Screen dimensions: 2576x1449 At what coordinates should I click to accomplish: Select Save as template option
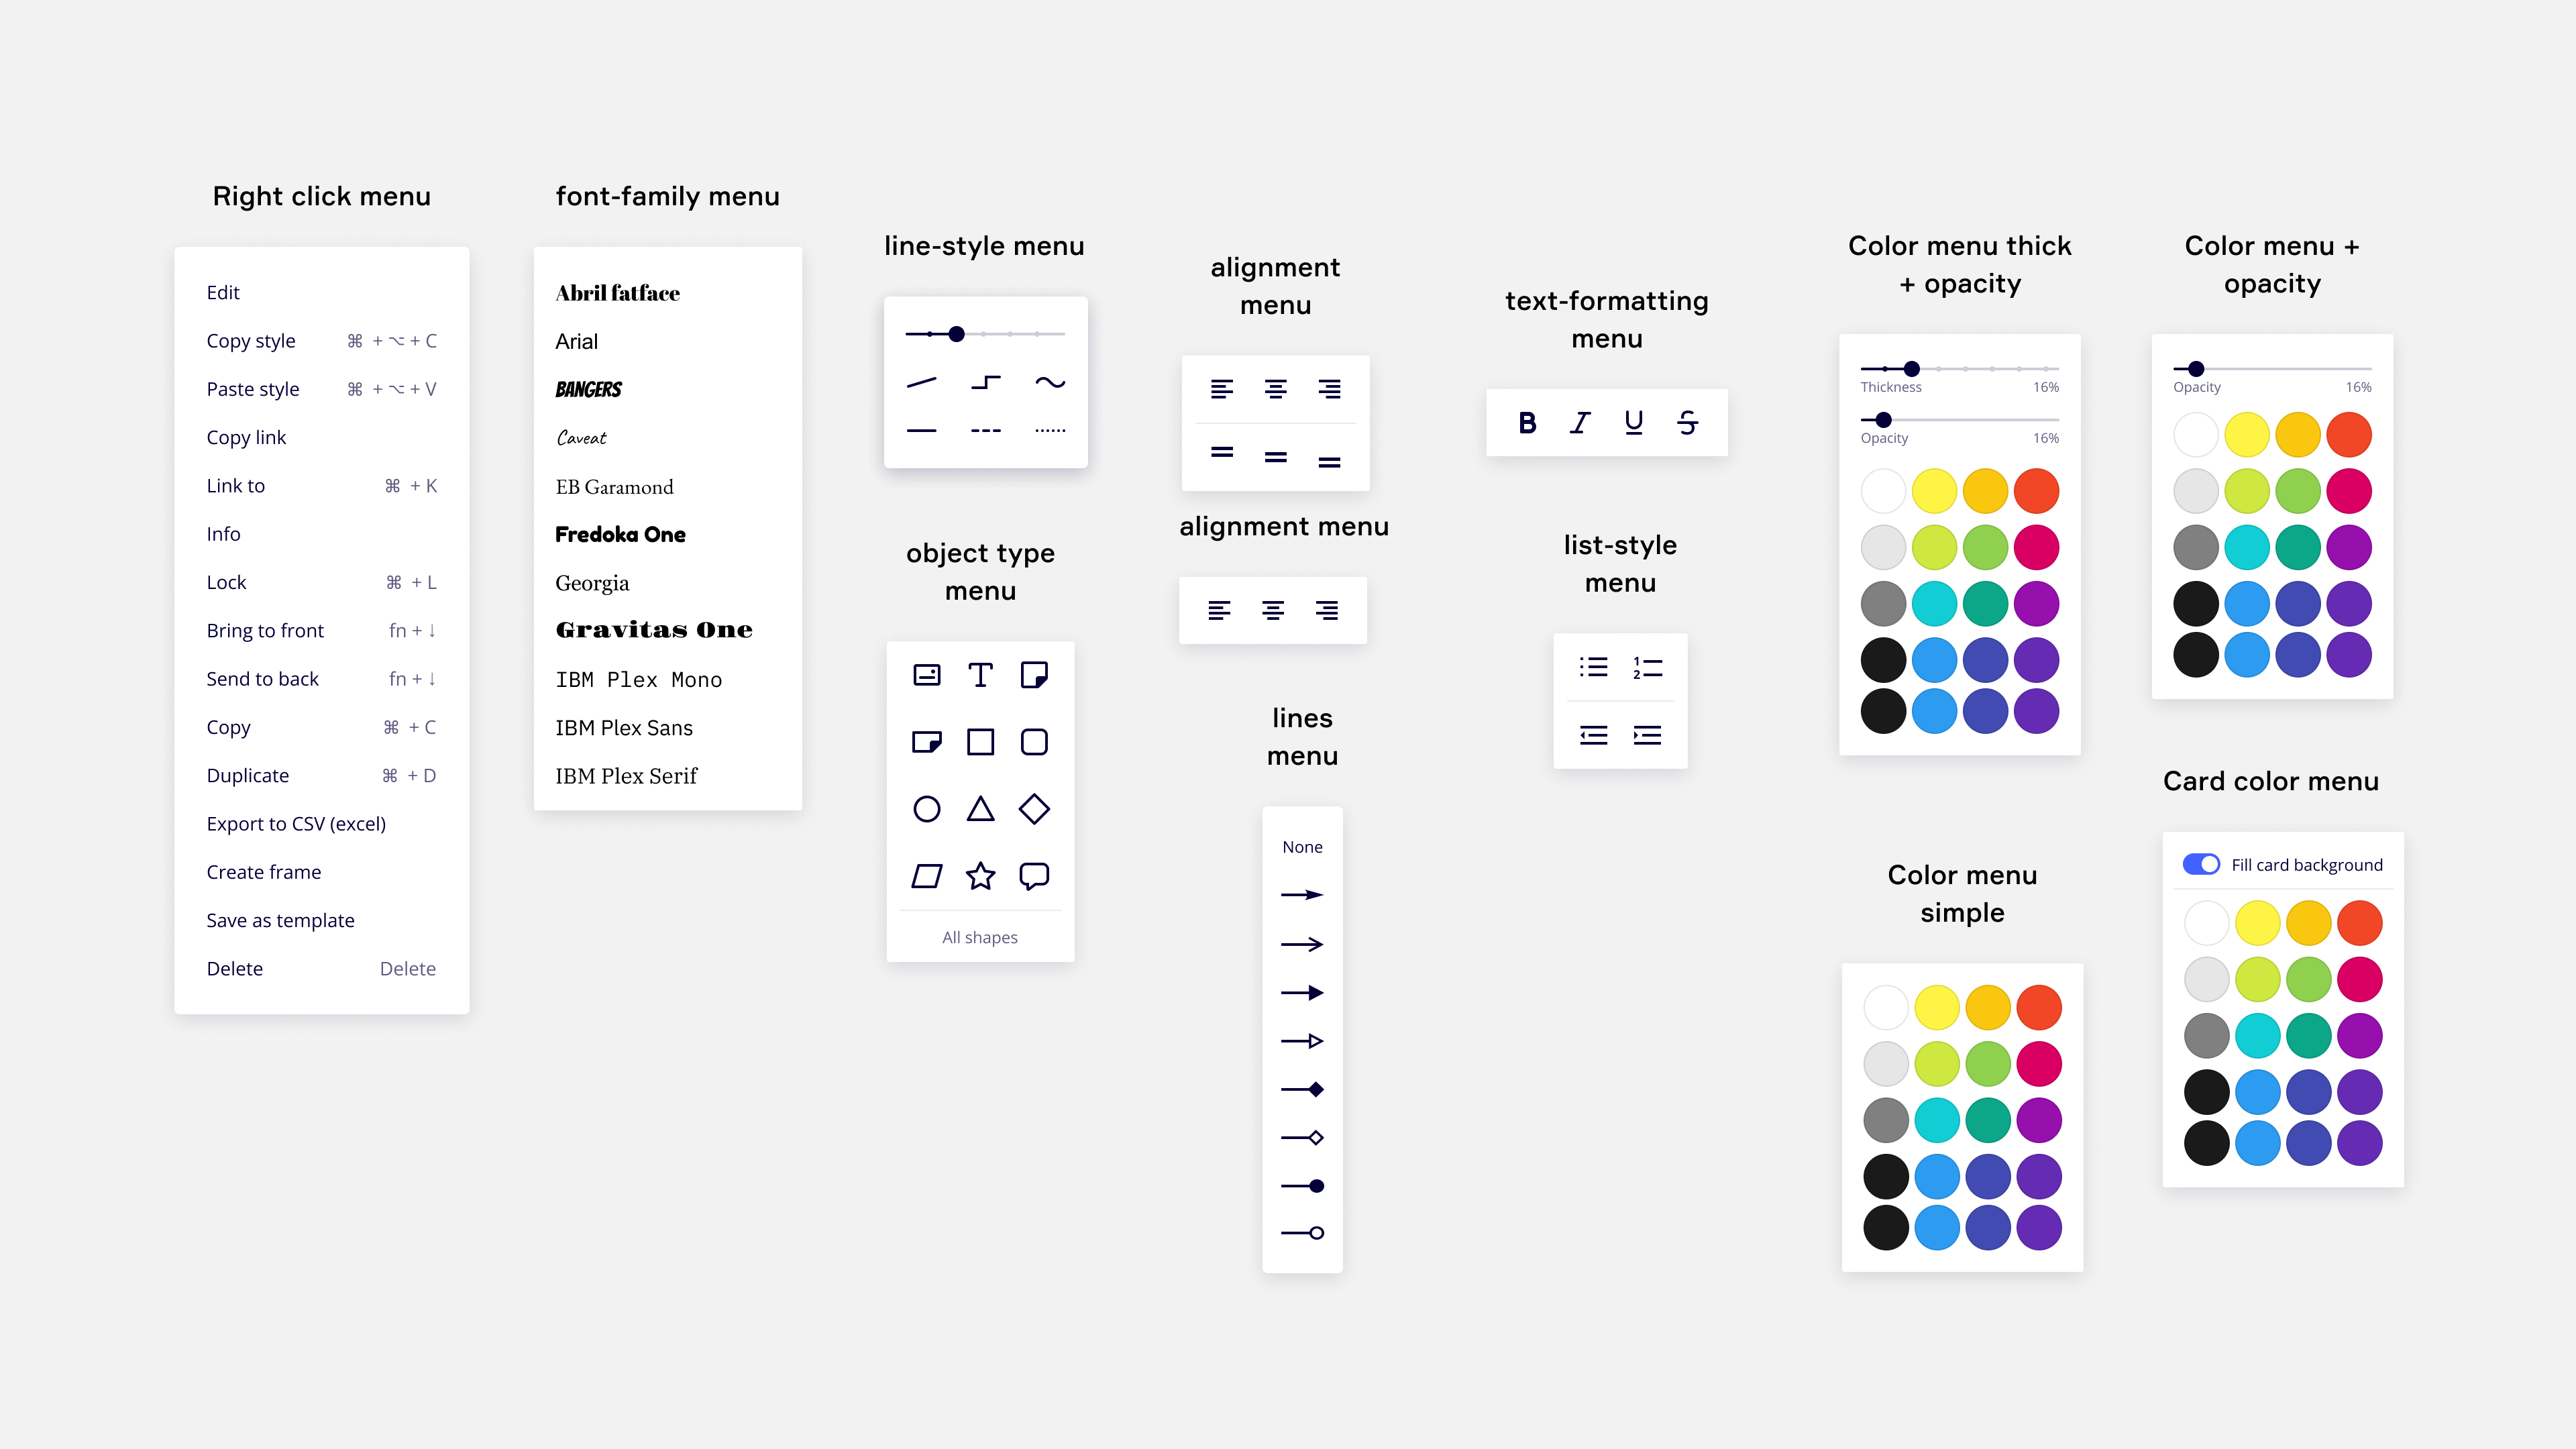[280, 919]
